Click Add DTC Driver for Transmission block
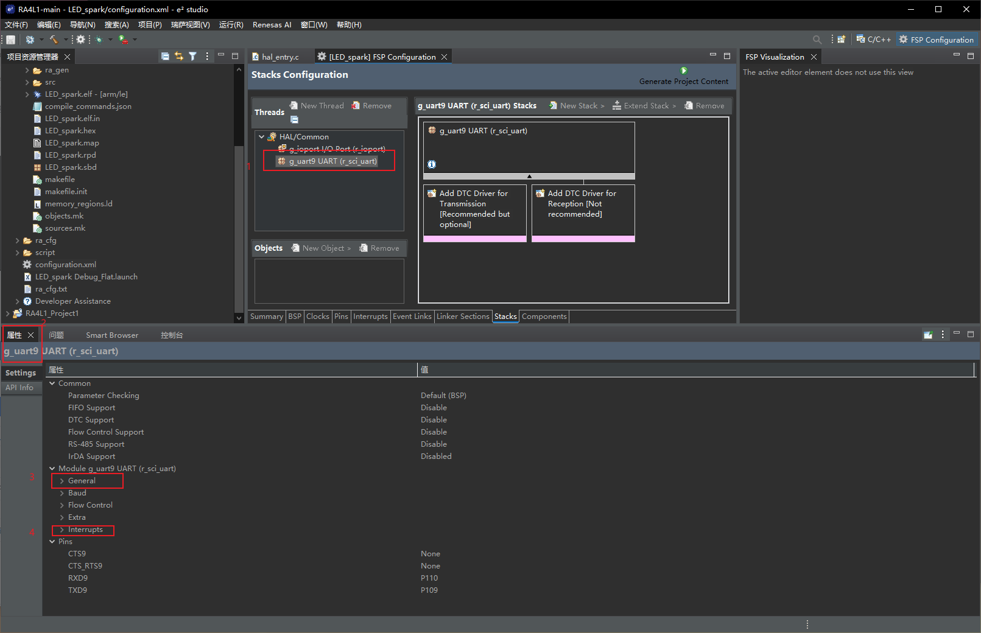This screenshot has height=633, width=981. click(474, 209)
